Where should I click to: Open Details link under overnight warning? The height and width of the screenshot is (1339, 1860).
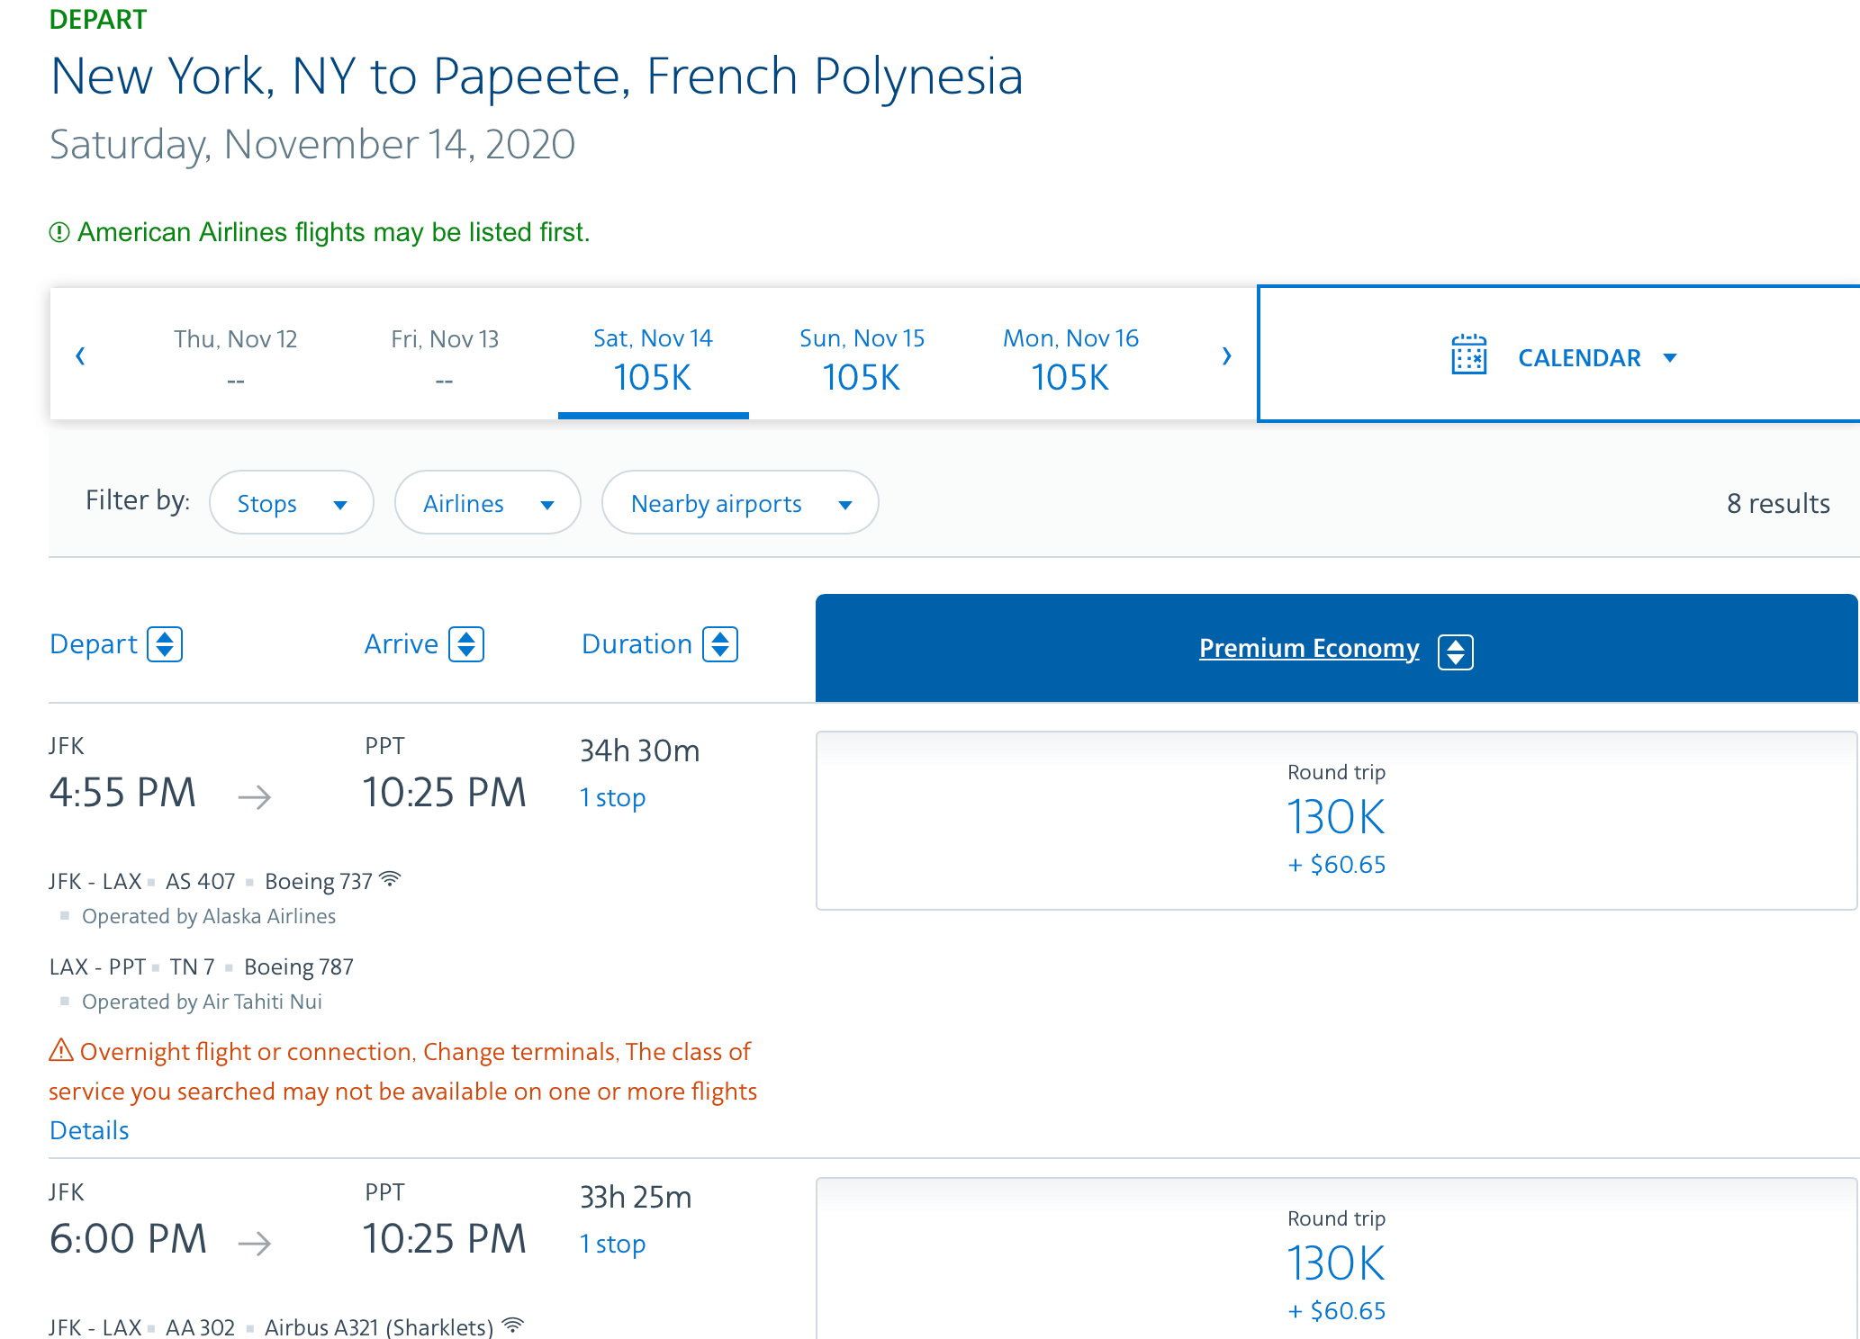pos(89,1130)
